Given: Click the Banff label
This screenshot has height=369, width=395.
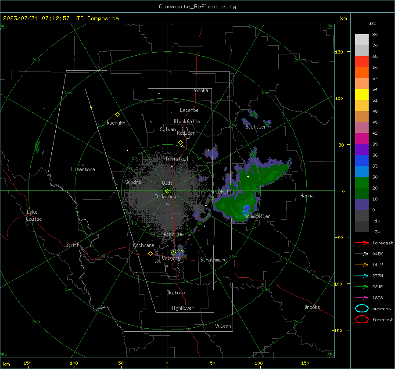Looking at the screenshot, I should pos(72,245).
